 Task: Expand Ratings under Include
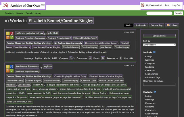tap(149, 56)
